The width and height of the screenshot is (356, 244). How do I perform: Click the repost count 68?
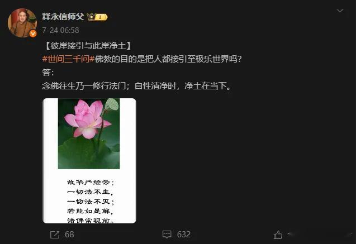click(69, 235)
